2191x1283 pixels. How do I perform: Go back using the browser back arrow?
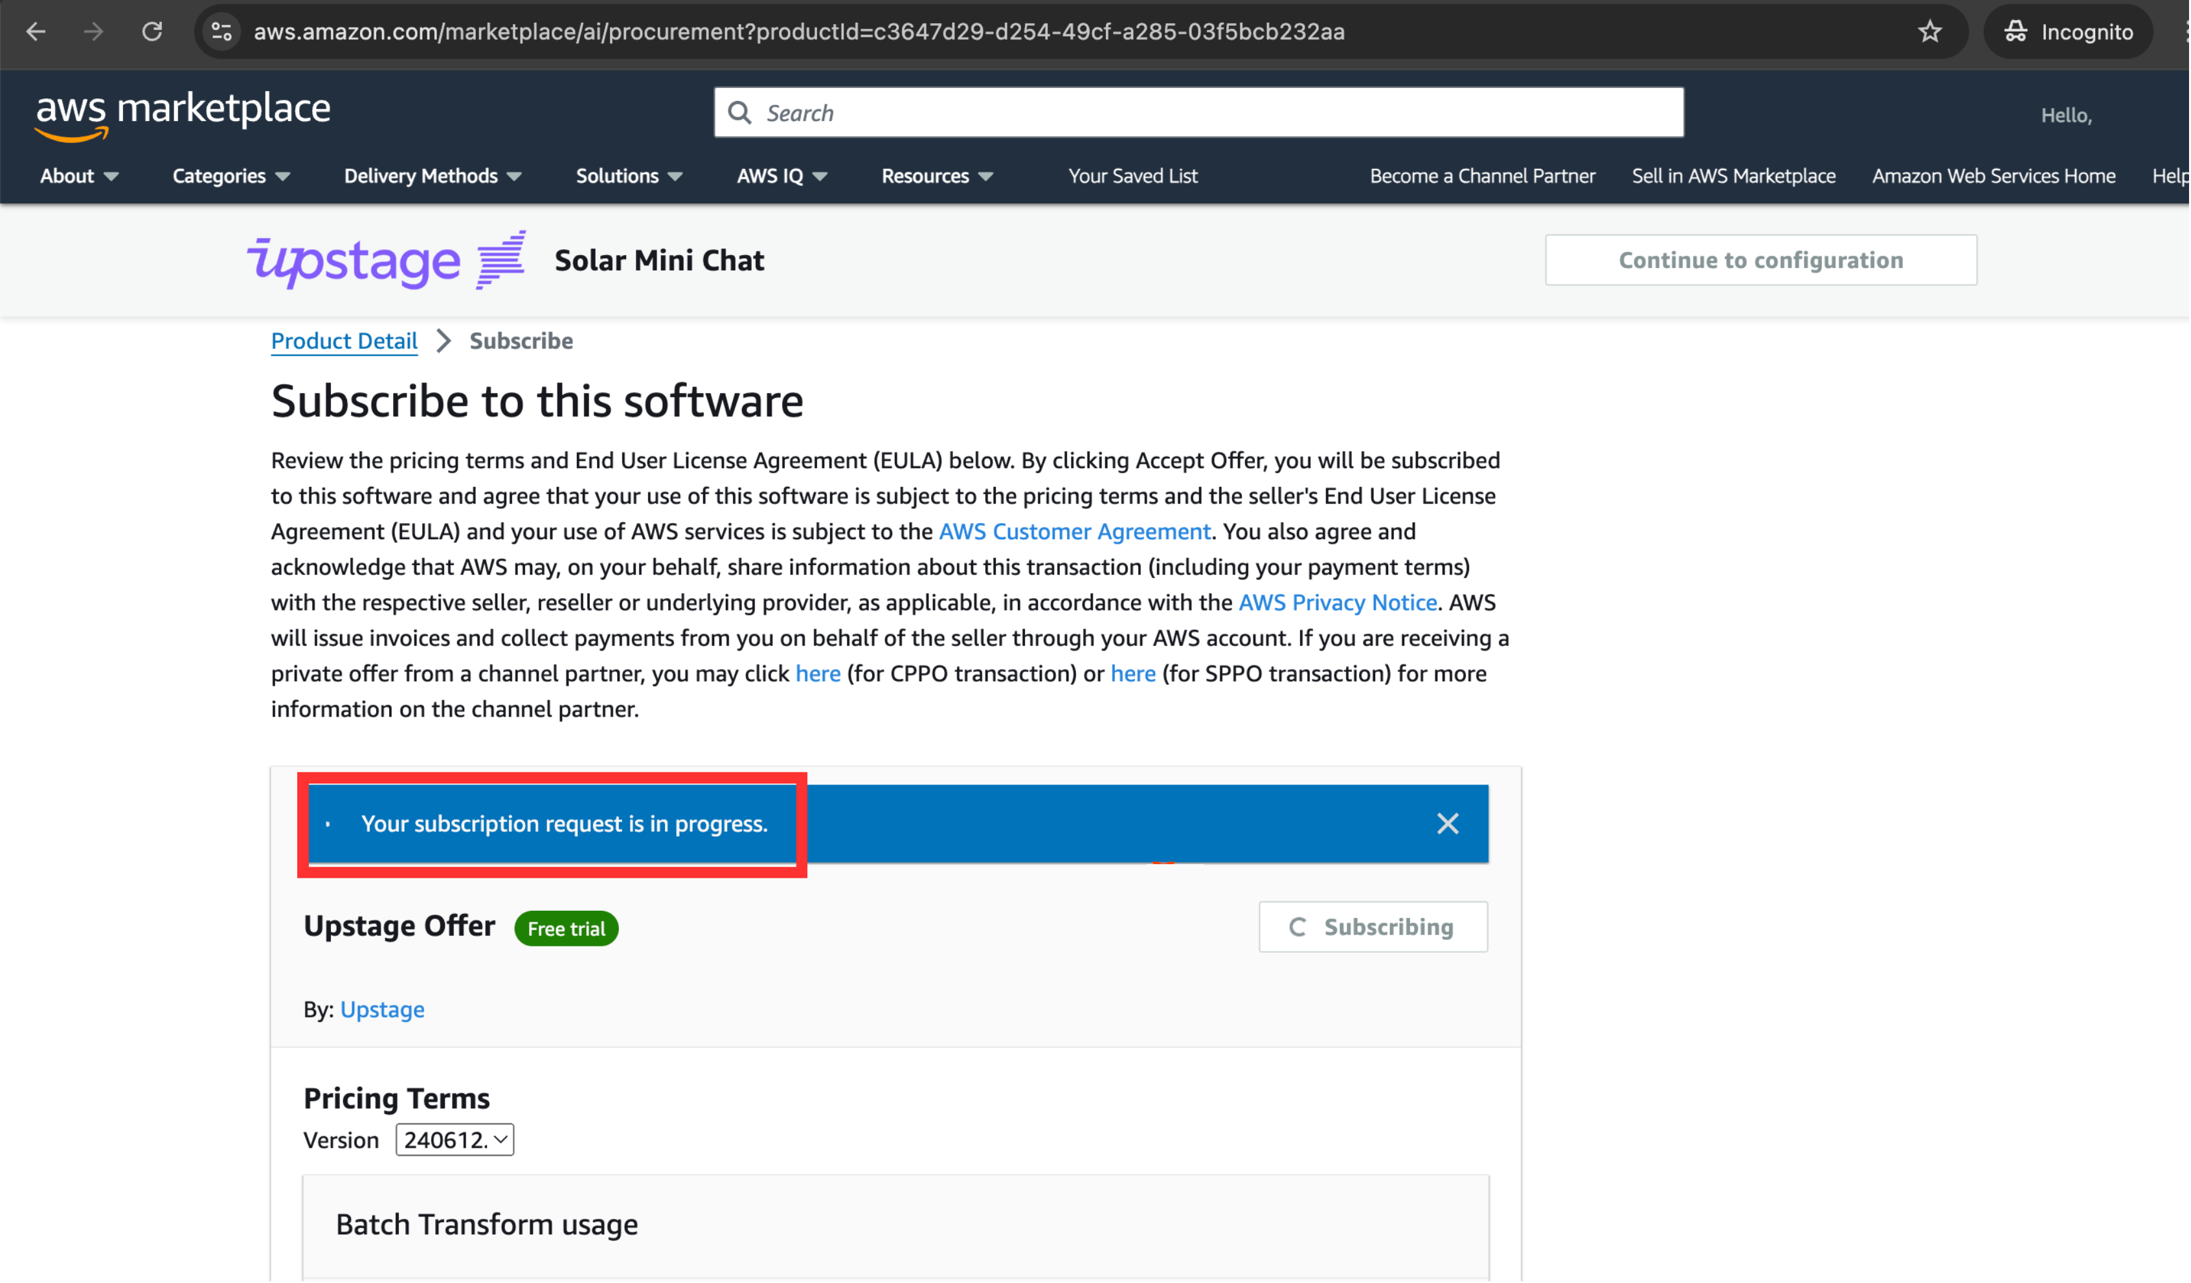point(36,32)
